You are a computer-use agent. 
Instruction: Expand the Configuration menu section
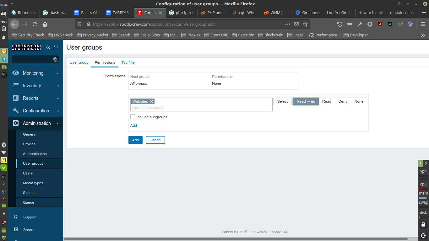(x=35, y=111)
